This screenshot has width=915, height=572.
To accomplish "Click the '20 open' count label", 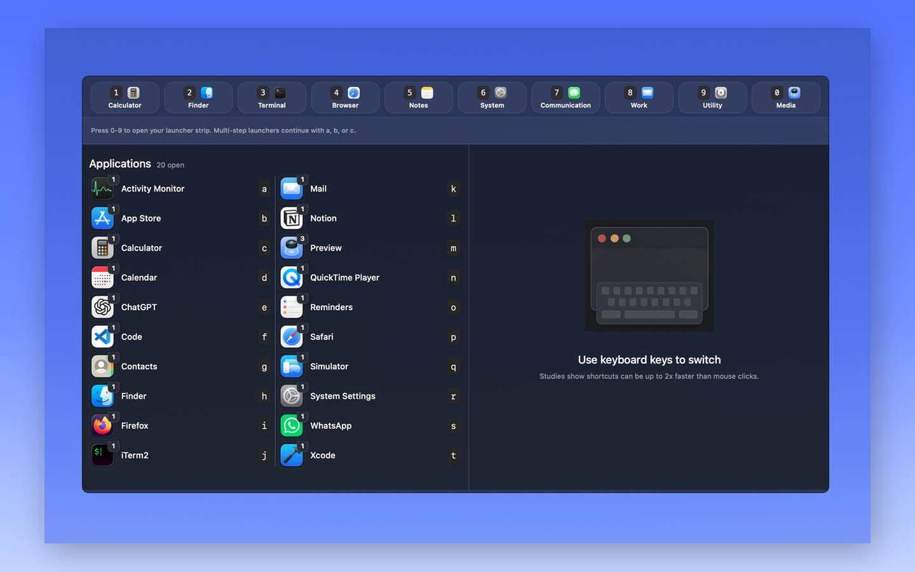I will (170, 165).
